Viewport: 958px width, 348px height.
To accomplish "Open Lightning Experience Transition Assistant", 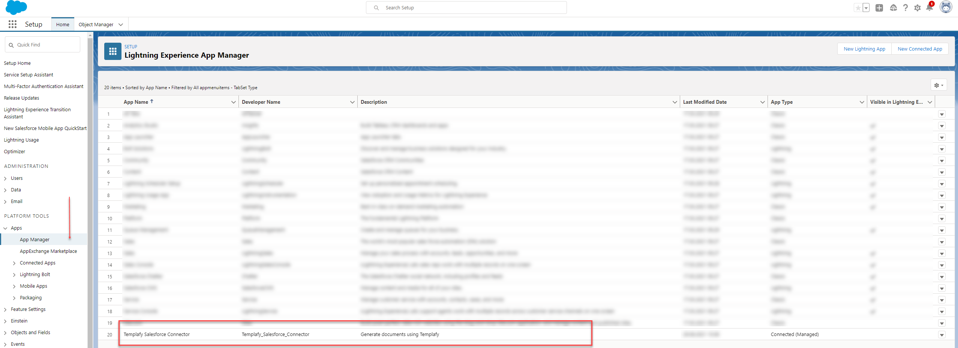I will 37,113.
